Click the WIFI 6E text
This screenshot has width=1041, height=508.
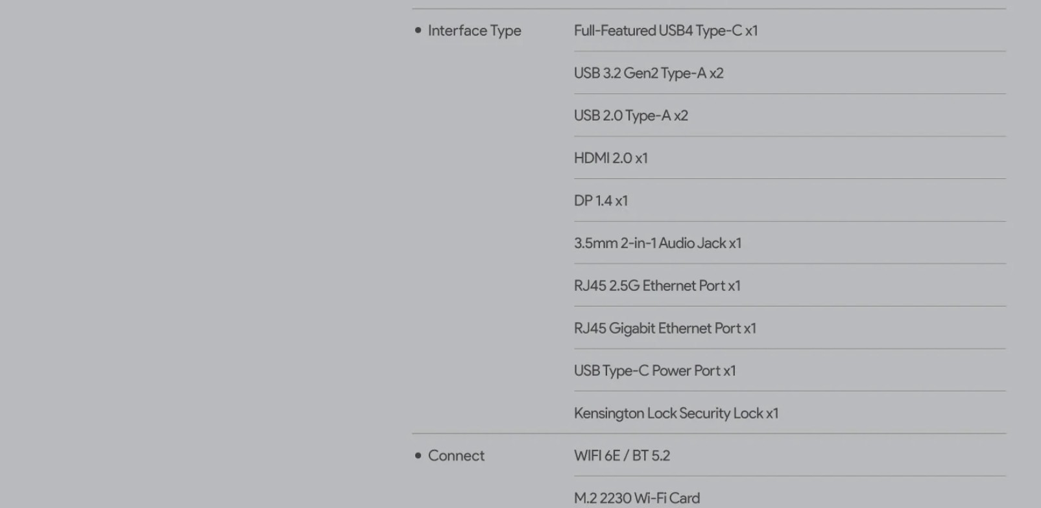pyautogui.click(x=597, y=456)
